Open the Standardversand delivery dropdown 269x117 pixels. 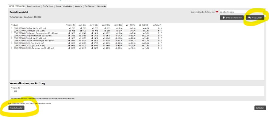[x=242, y=12]
